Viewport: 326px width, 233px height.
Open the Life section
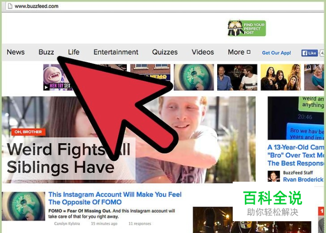coord(73,52)
